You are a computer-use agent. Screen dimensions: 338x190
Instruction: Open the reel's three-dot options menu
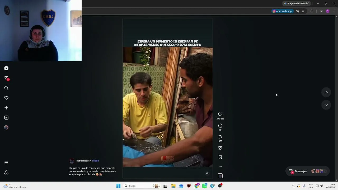220,167
